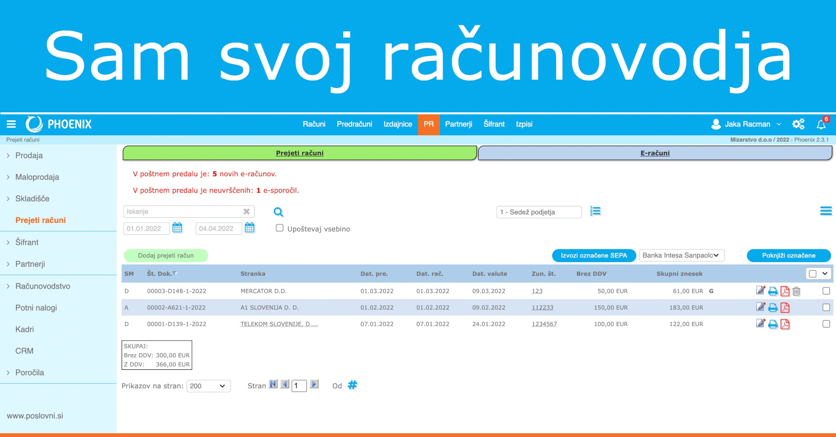Switch to the E-računi tab

pyautogui.click(x=655, y=153)
